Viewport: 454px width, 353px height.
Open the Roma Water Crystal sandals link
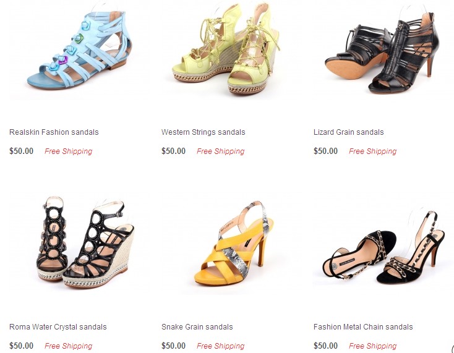(x=58, y=327)
